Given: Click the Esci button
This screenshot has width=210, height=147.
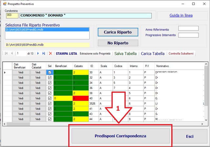Looking at the screenshot, I should [190, 136].
